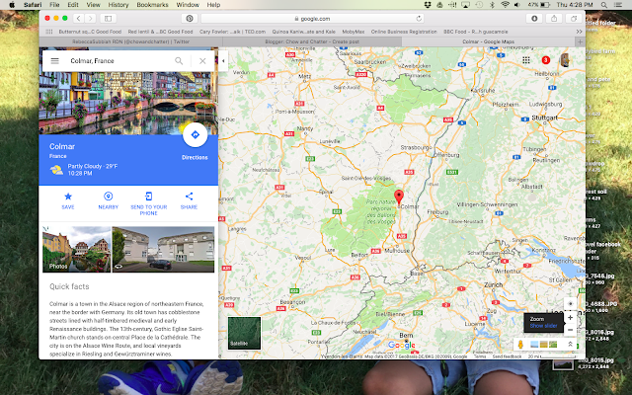This screenshot has width=632, height=395.
Task: Click the google.com address bar
Action: 312,18
